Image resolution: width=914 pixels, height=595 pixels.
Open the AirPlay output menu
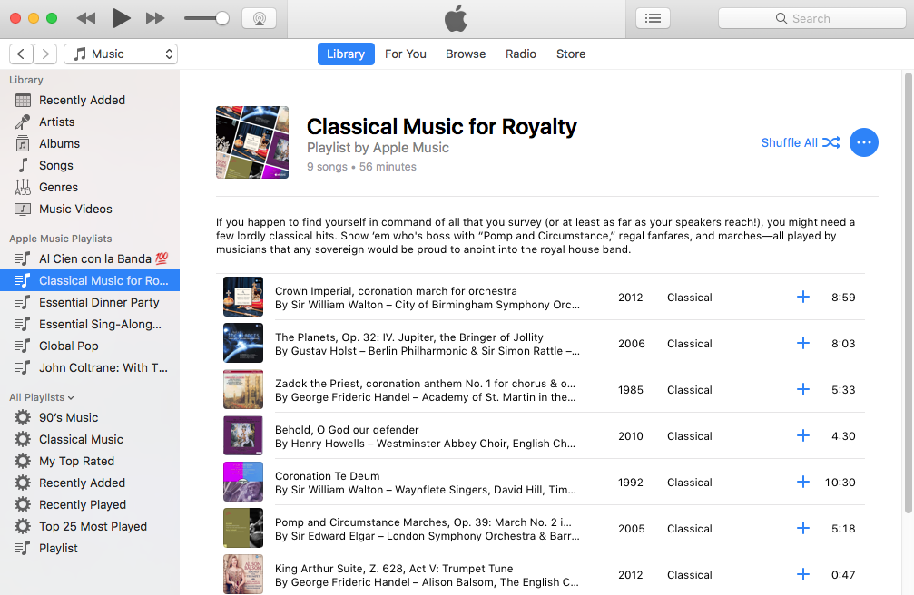pyautogui.click(x=259, y=18)
